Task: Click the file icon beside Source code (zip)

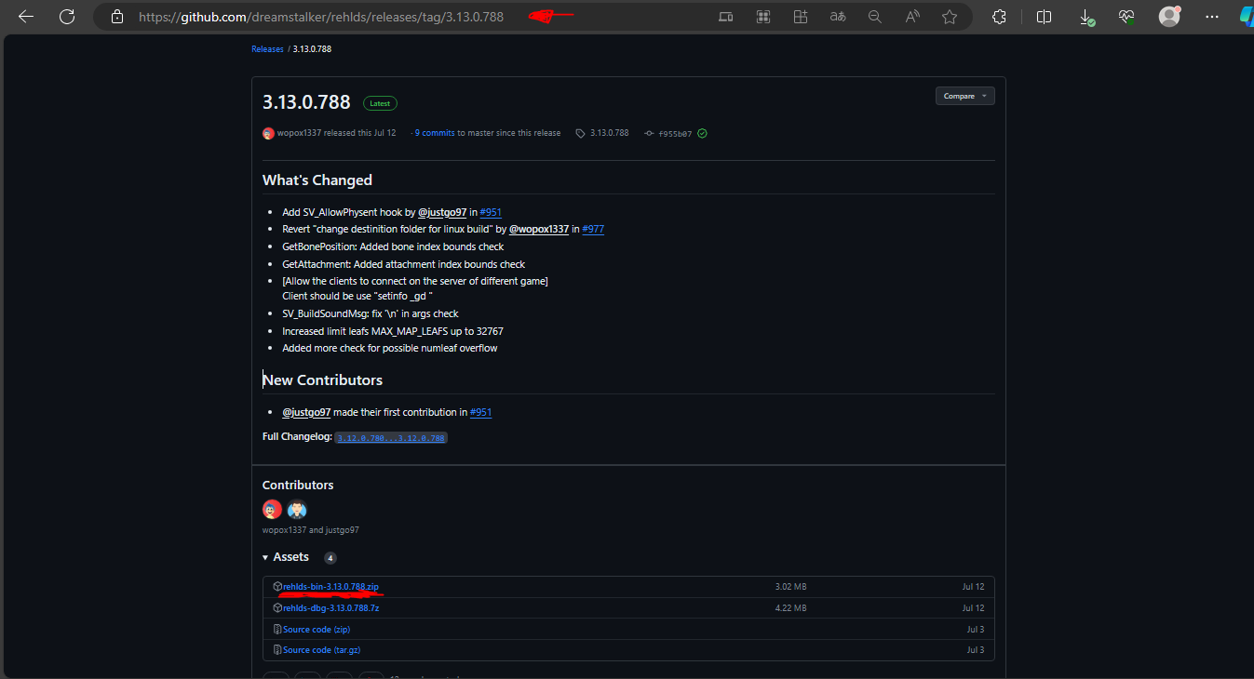Action: (277, 630)
